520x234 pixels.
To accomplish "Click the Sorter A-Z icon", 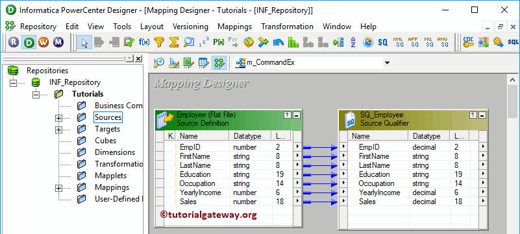I will click(353, 42).
